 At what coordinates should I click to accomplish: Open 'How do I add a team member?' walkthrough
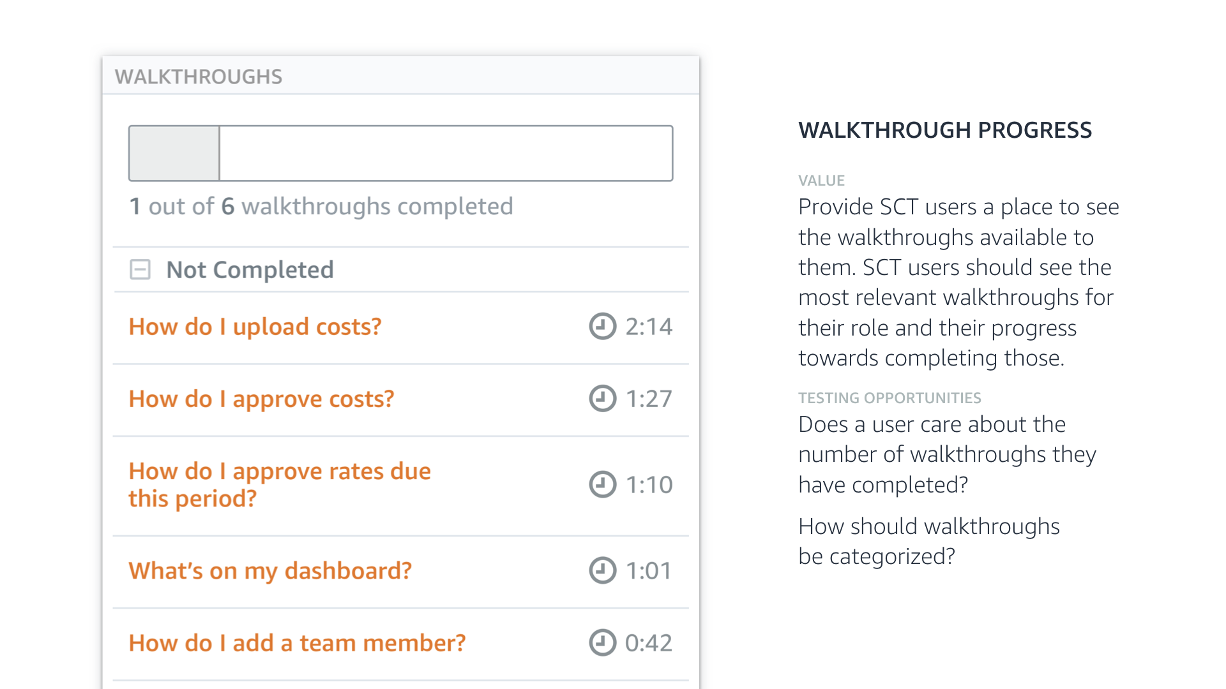(x=297, y=642)
